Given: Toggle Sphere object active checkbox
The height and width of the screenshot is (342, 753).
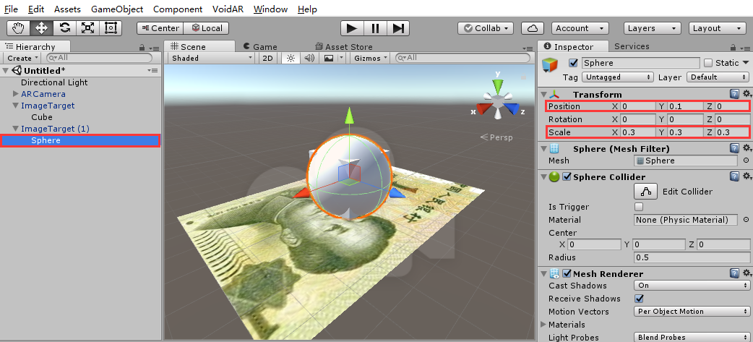Looking at the screenshot, I should 573,63.
